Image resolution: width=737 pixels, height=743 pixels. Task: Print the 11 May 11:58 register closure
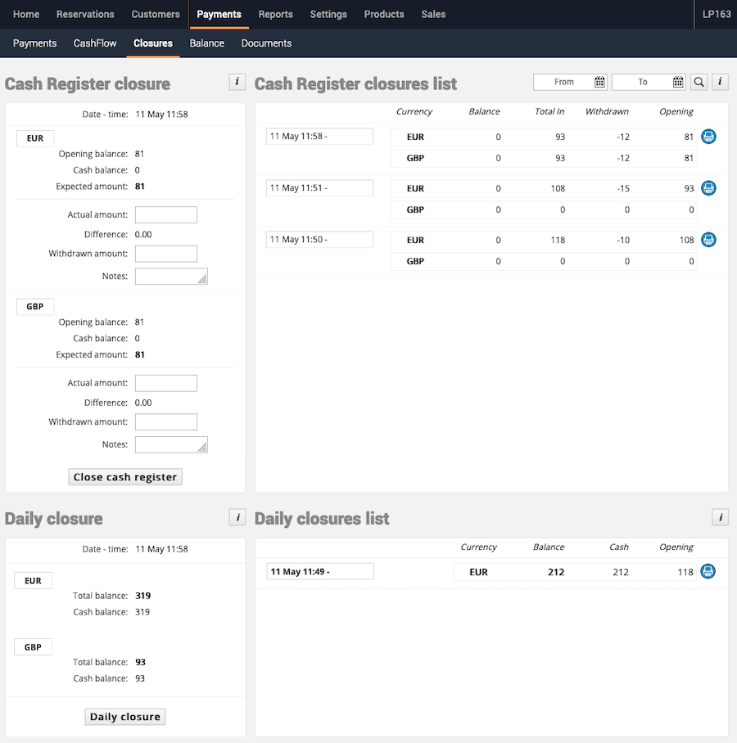(x=708, y=137)
